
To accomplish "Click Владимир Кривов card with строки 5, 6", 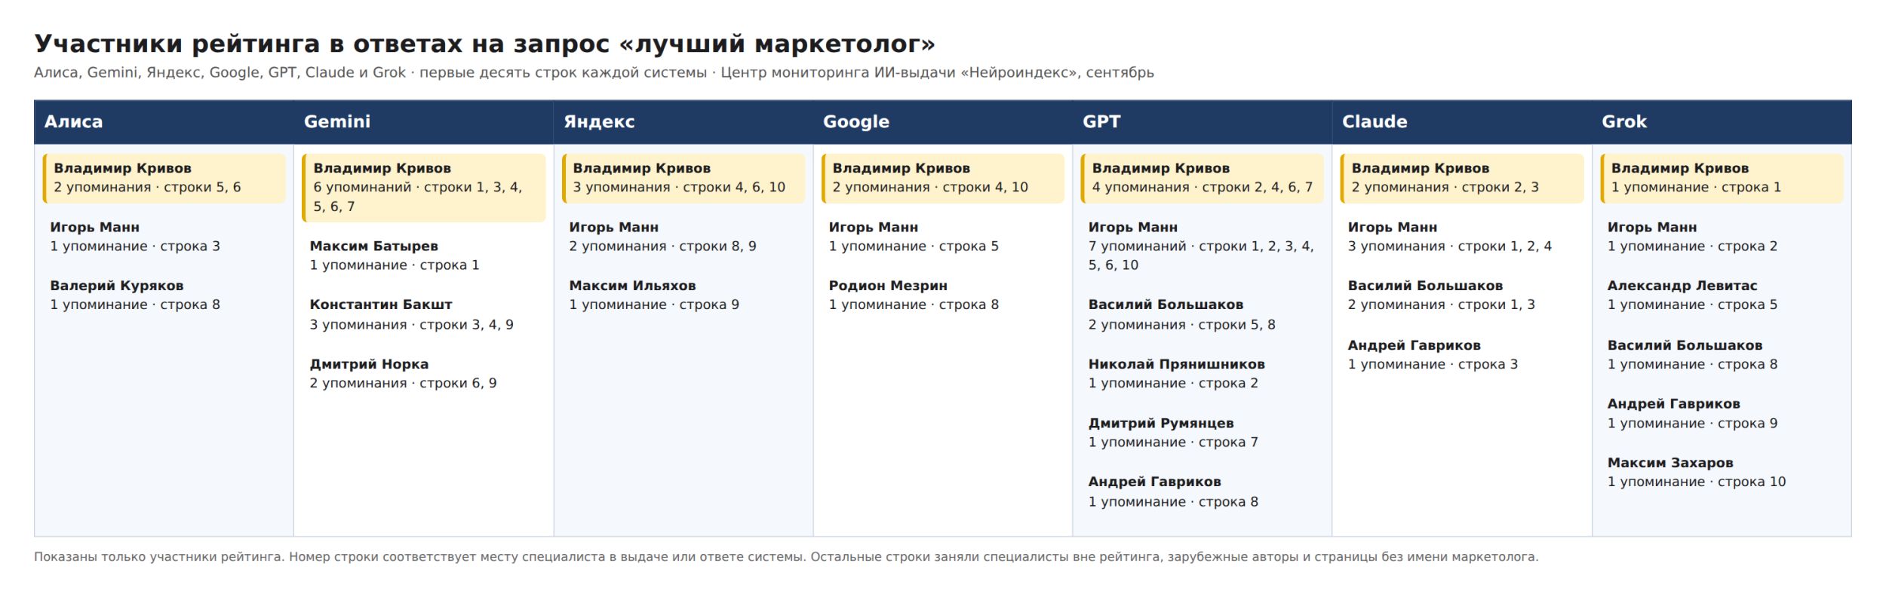I will pos(164,178).
